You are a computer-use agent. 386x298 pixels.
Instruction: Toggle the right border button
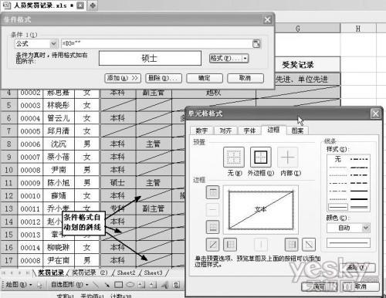pos(292,244)
